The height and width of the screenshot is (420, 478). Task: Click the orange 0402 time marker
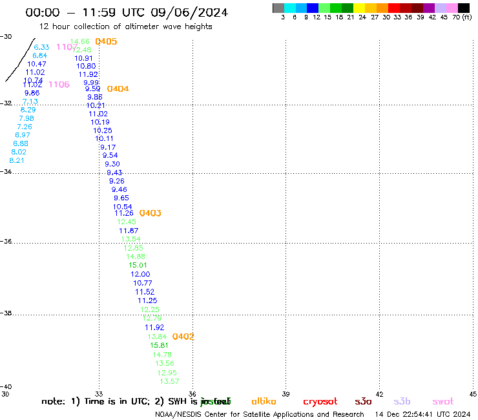[x=183, y=337]
